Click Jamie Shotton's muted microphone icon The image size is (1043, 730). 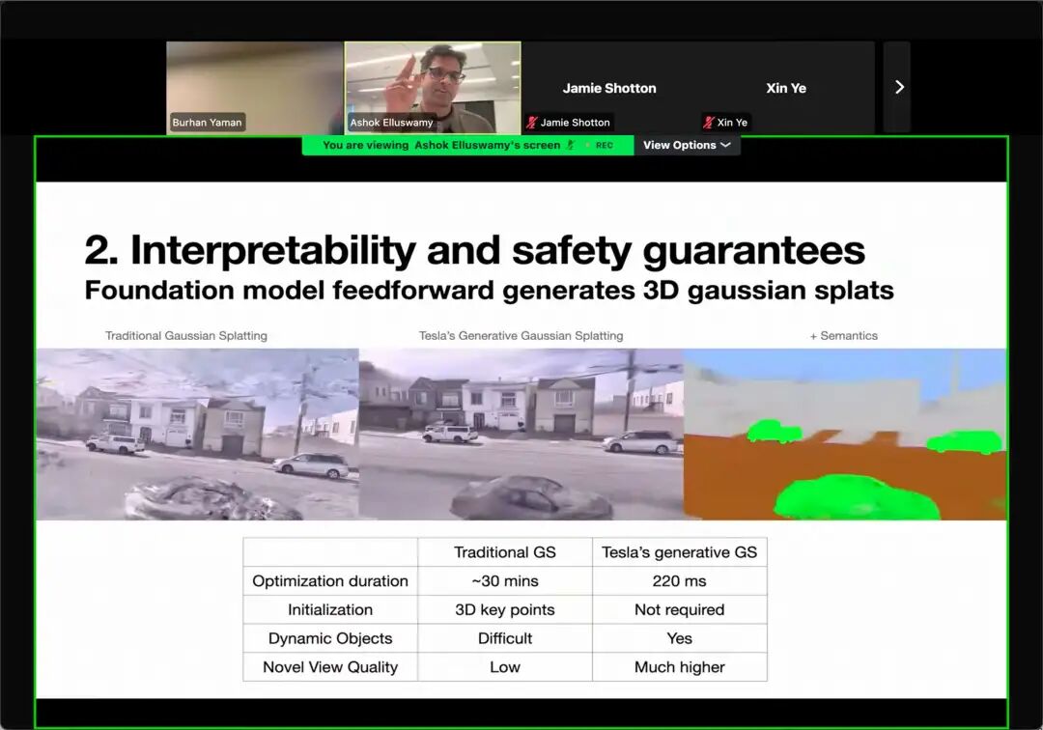click(531, 123)
